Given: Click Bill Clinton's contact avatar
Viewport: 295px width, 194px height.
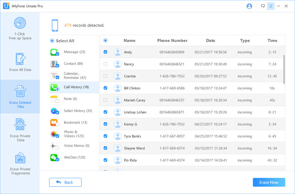Looking at the screenshot, I should tap(118, 88).
